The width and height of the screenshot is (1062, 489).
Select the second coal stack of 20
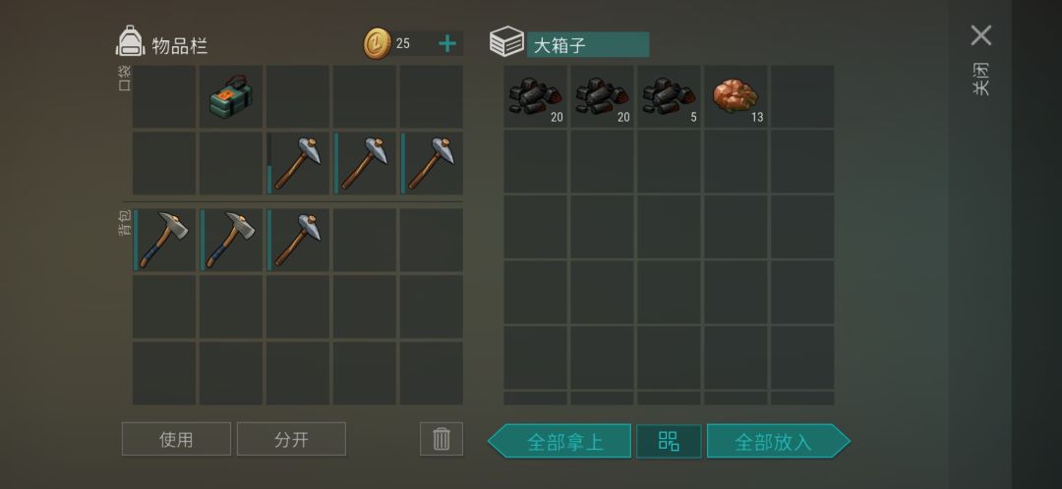coord(602,96)
